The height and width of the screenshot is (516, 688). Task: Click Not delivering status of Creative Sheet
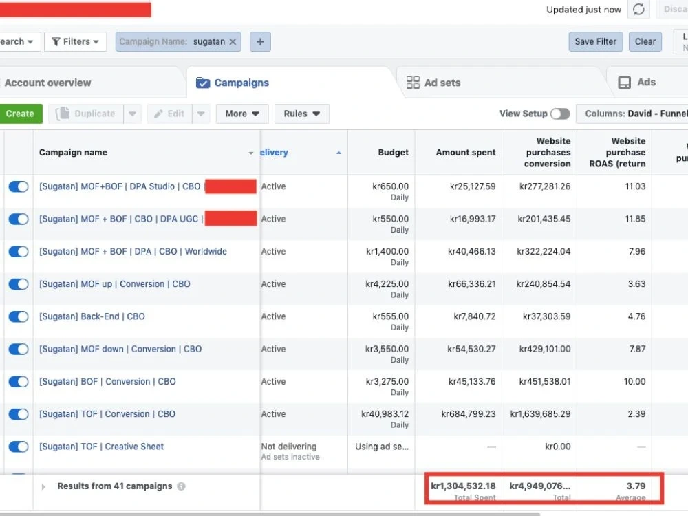click(289, 447)
